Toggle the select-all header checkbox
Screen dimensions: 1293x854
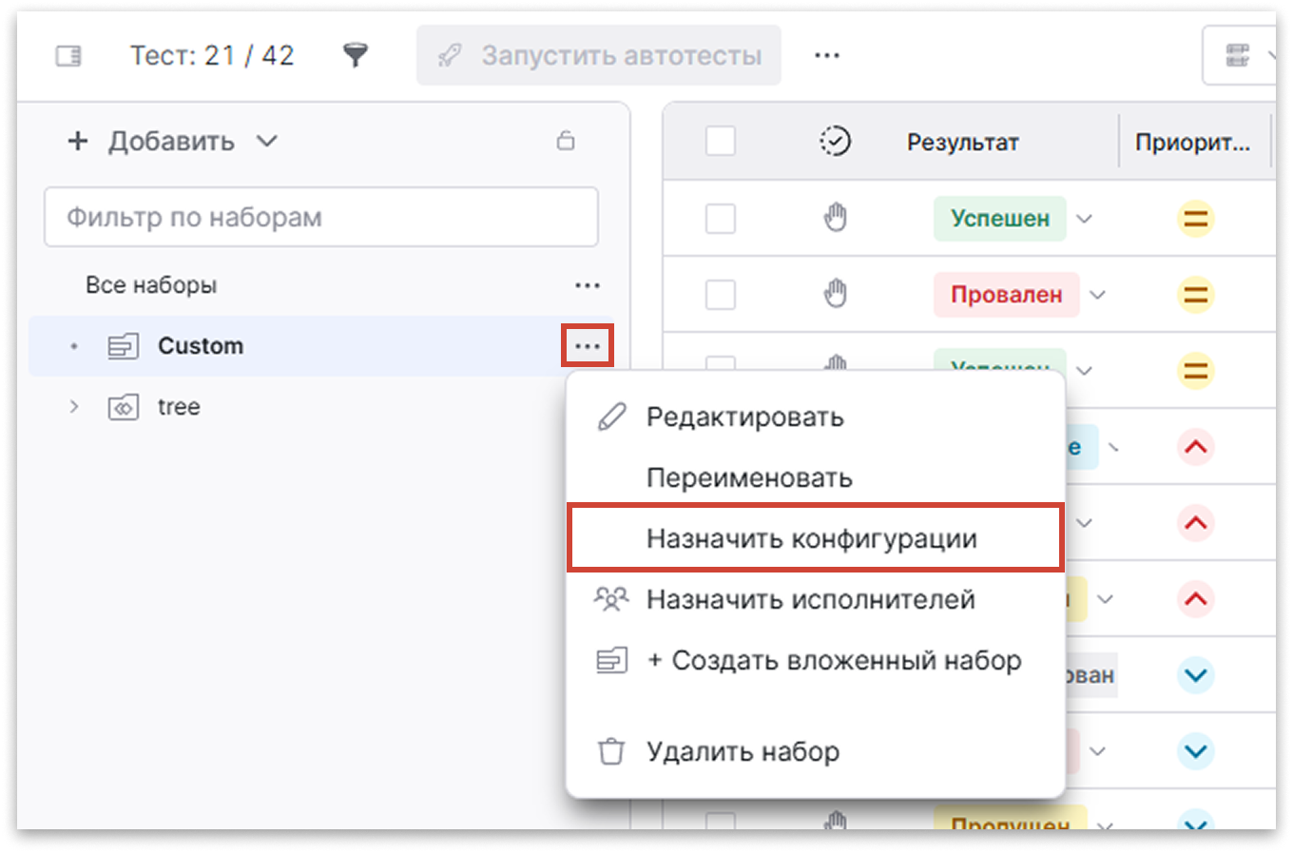tap(721, 142)
